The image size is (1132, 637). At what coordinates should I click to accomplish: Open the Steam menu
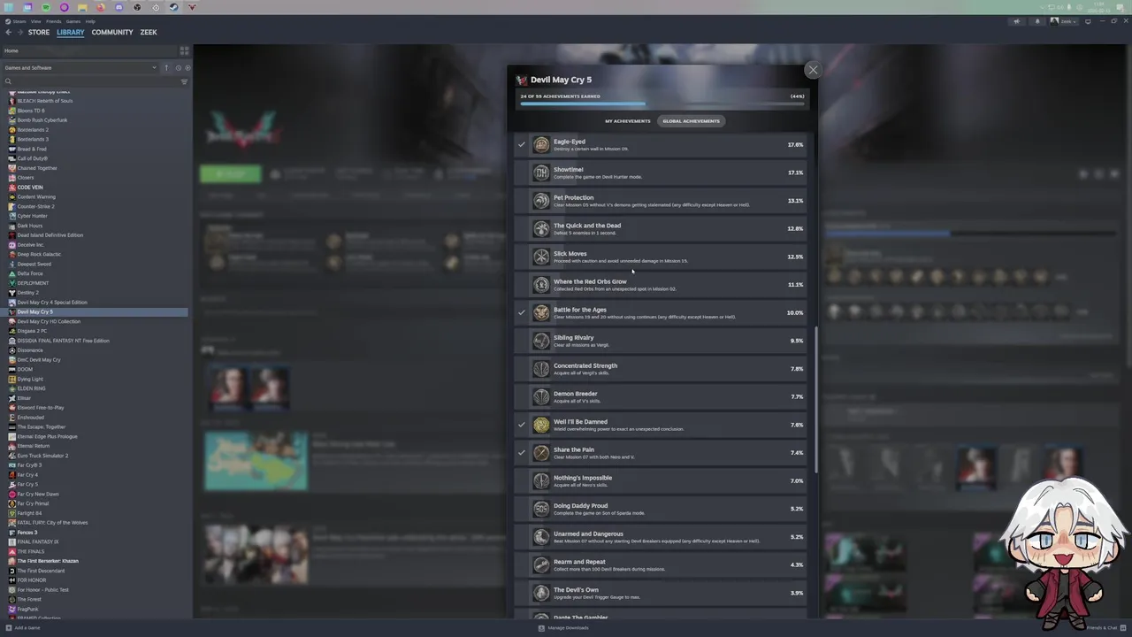click(18, 21)
